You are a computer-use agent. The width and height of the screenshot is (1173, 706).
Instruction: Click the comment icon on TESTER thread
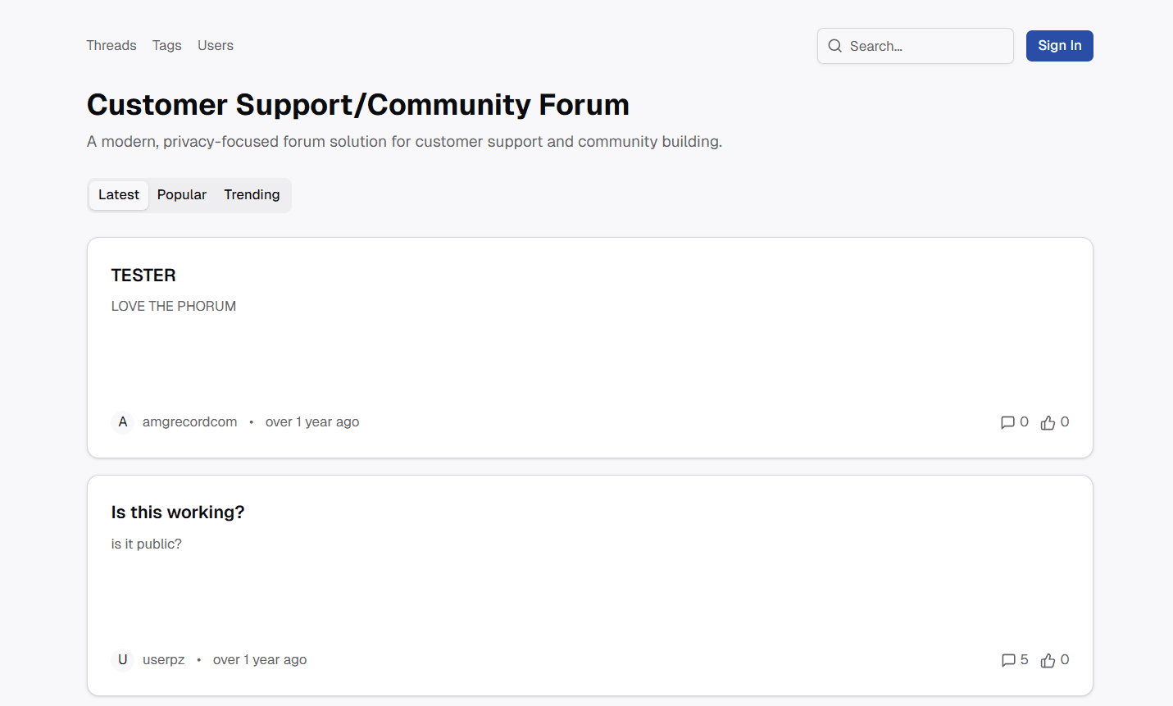pos(1007,421)
